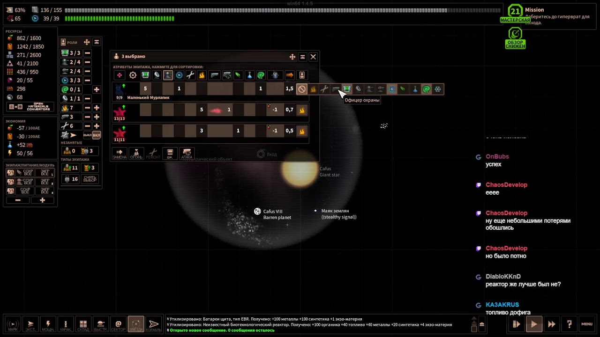The width and height of the screenshot is (600, 337).
Task: Sort crew by green spiral attribute
Action: [261, 75]
